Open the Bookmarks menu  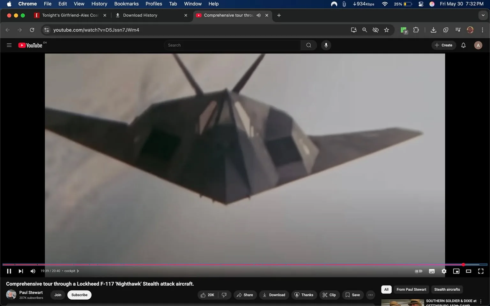pyautogui.click(x=126, y=4)
